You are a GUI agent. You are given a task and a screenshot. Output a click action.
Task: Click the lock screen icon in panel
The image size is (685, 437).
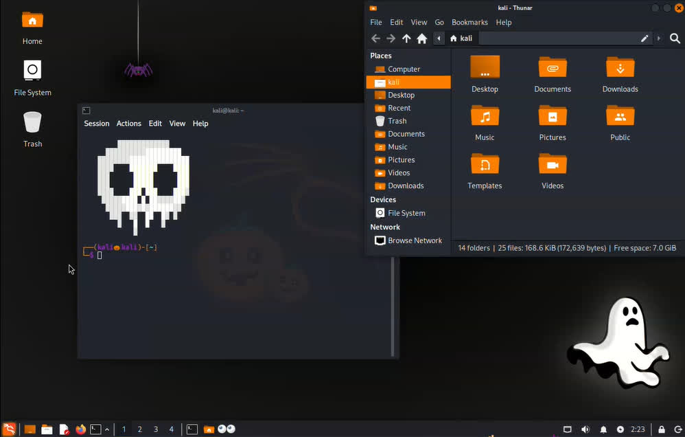click(x=662, y=429)
